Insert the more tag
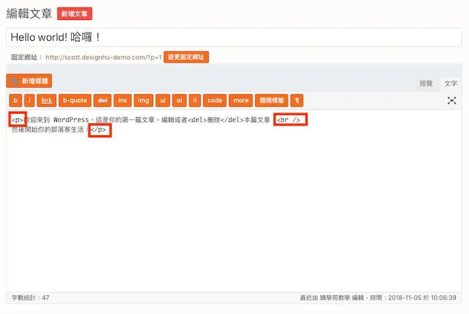The height and width of the screenshot is (314, 469). pyautogui.click(x=241, y=101)
